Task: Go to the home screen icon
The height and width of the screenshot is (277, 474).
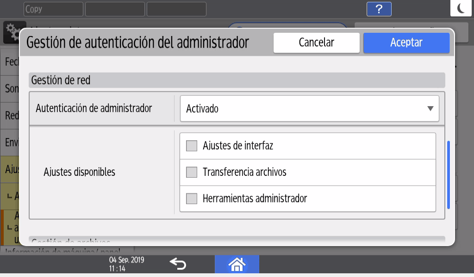Action: [237, 264]
